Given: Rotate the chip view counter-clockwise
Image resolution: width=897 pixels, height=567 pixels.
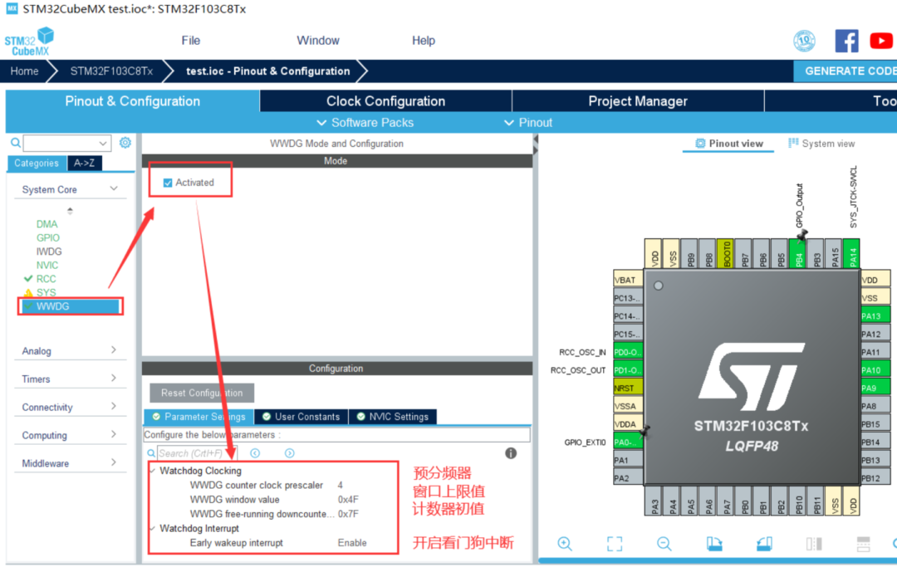Looking at the screenshot, I should point(764,544).
